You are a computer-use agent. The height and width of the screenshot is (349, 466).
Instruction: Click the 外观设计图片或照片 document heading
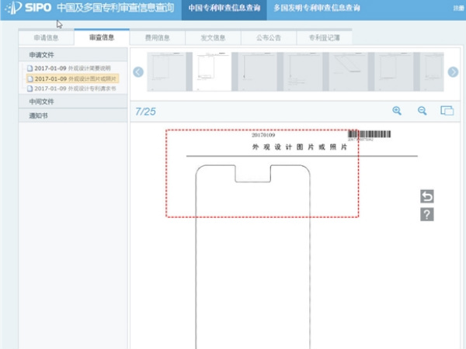pyautogui.click(x=300, y=147)
